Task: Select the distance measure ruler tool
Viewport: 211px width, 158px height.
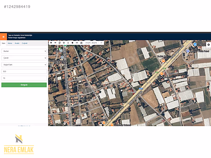Action: [77, 43]
